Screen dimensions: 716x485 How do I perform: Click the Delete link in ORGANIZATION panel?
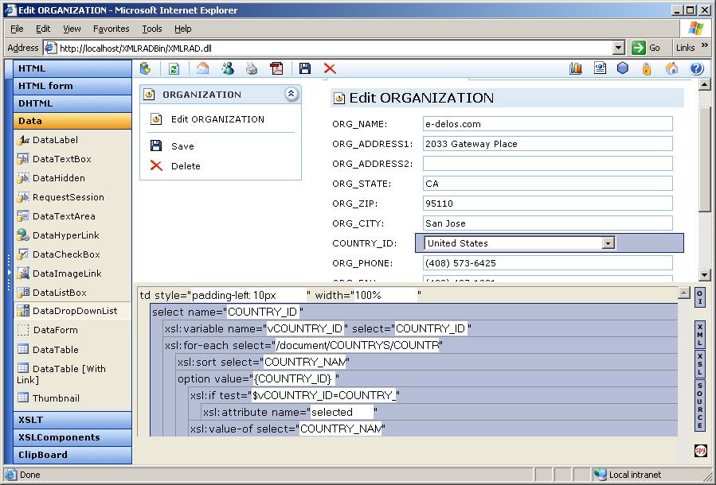(x=186, y=166)
